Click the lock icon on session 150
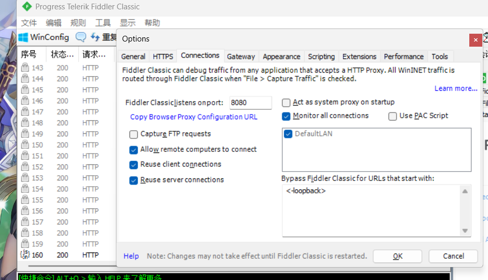 [x=25, y=145]
